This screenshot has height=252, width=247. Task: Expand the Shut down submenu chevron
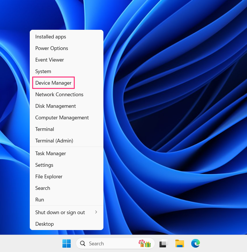pyautogui.click(x=96, y=212)
